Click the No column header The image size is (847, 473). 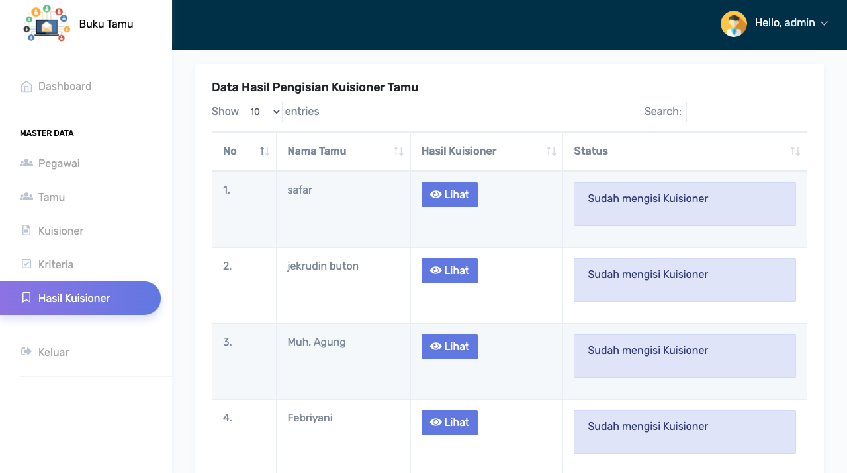244,151
